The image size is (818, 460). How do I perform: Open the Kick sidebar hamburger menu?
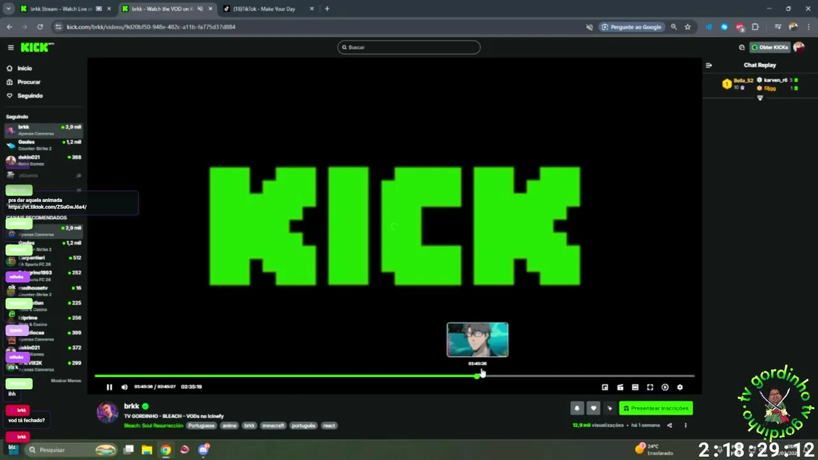tap(11, 47)
